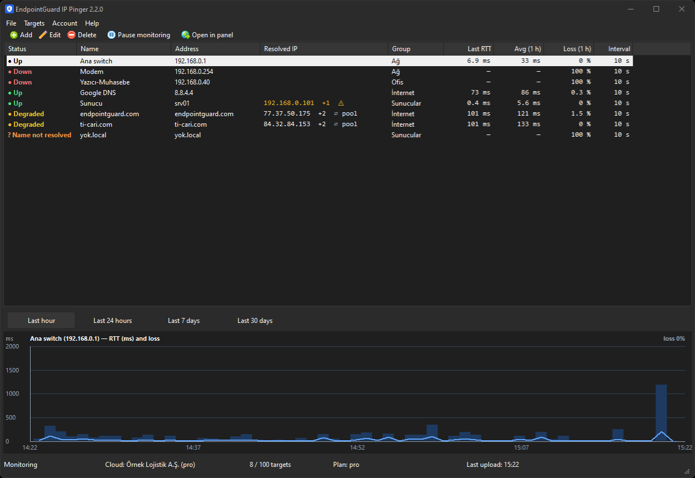The width and height of the screenshot is (695, 478).
Task: Click the Monitoring status bar entry
Action: [21, 465]
